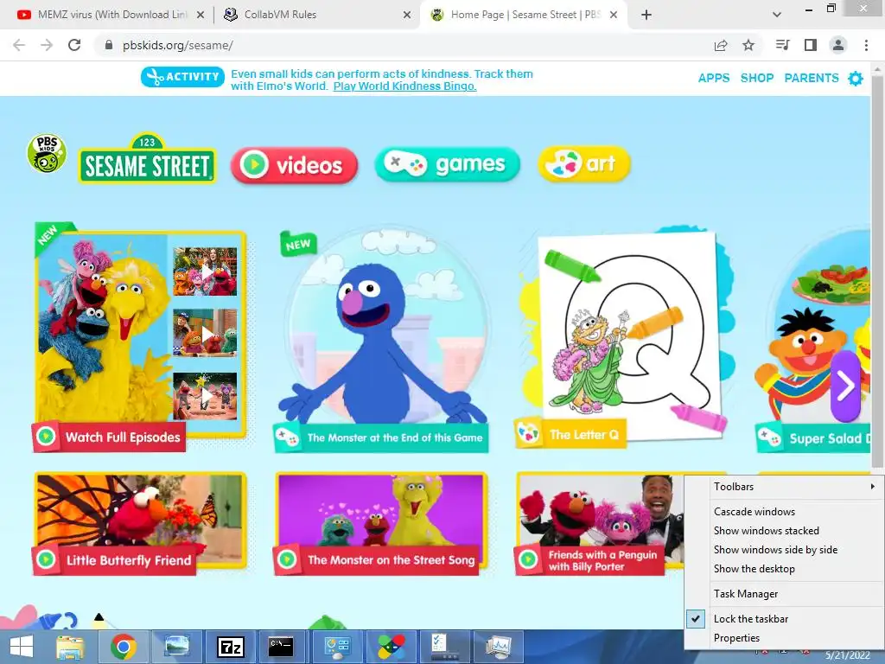Select the Home Page Sesame Street tab
885x664 pixels.
pos(525,15)
